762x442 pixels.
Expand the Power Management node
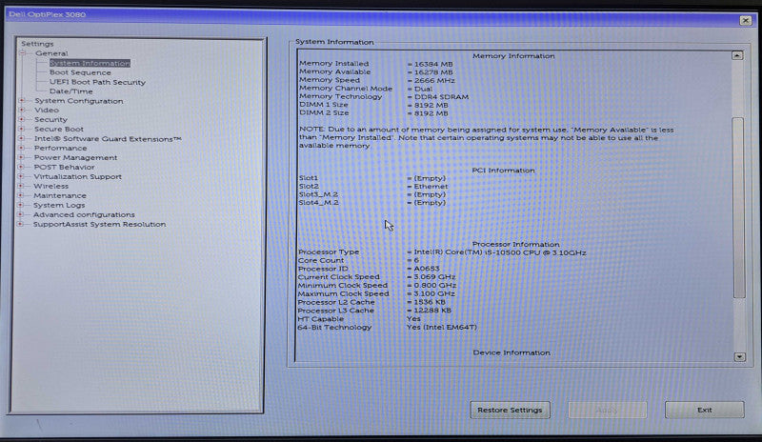(x=21, y=157)
